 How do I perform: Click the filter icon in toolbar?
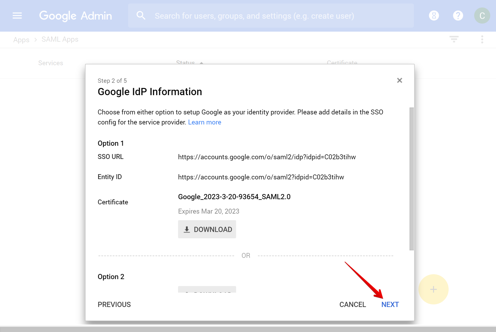[x=454, y=39]
